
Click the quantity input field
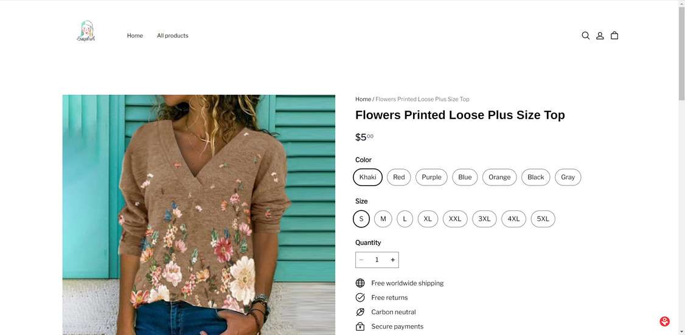[377, 260]
